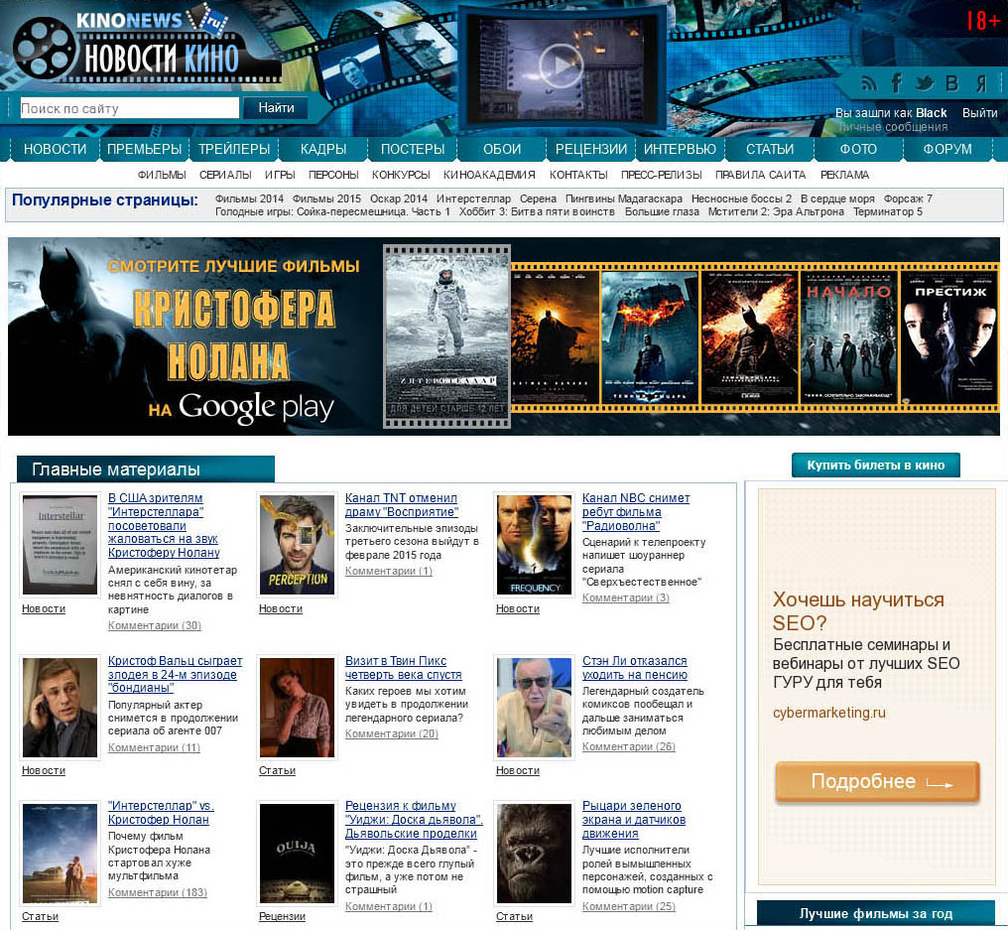
Task: Open Уиджи: Доска дьявола review link
Action: 414,820
